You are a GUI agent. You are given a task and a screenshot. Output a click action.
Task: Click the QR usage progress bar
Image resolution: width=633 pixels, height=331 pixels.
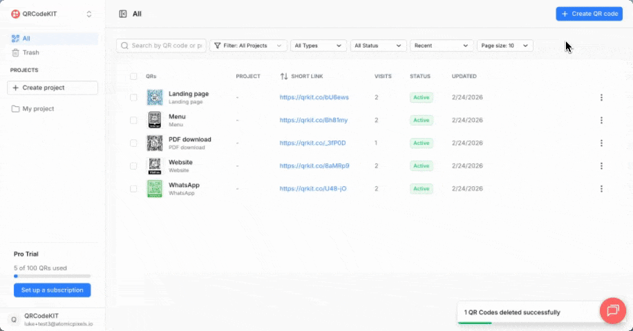pyautogui.click(x=52, y=276)
